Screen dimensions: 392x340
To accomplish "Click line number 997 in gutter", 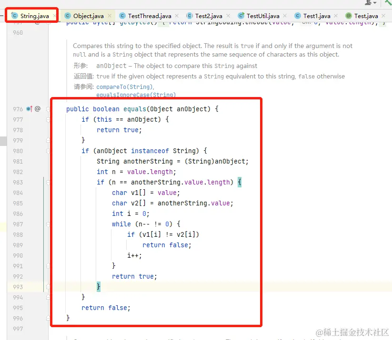I will click(x=18, y=329).
